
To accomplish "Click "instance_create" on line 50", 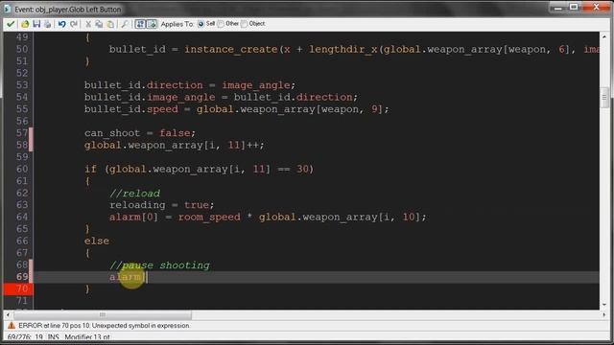I will [x=231, y=49].
